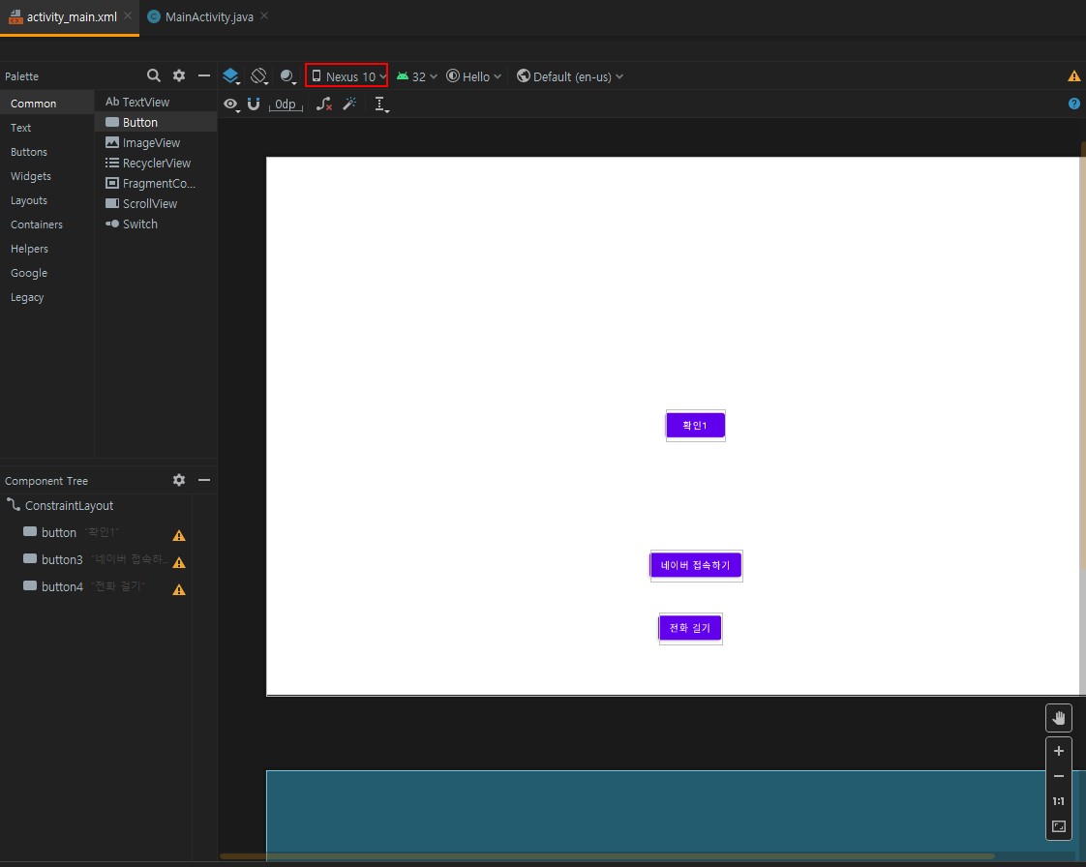Select the Layouts palette category
1086x867 pixels.
pos(47,200)
